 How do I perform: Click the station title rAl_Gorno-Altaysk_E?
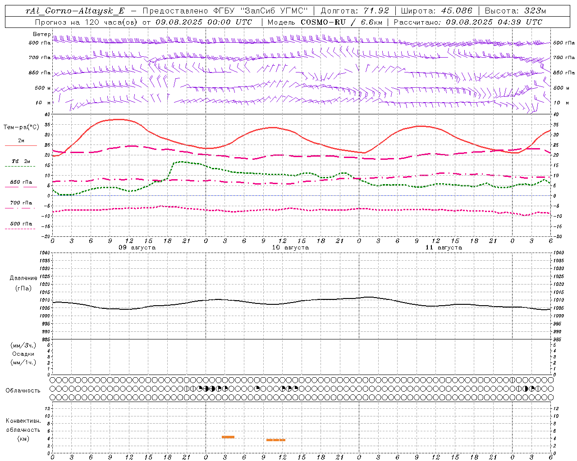pos(75,11)
